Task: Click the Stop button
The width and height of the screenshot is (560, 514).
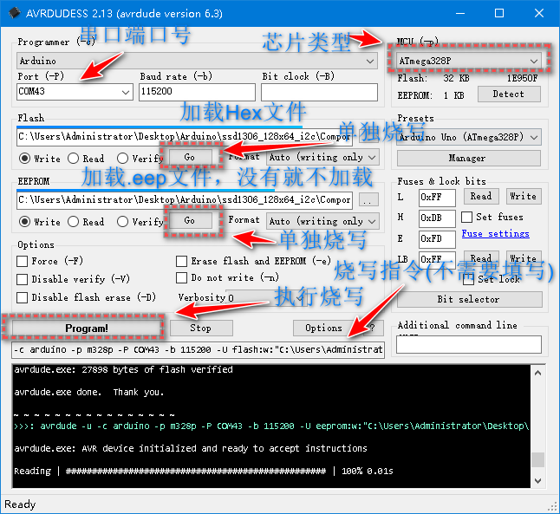Action: [201, 328]
